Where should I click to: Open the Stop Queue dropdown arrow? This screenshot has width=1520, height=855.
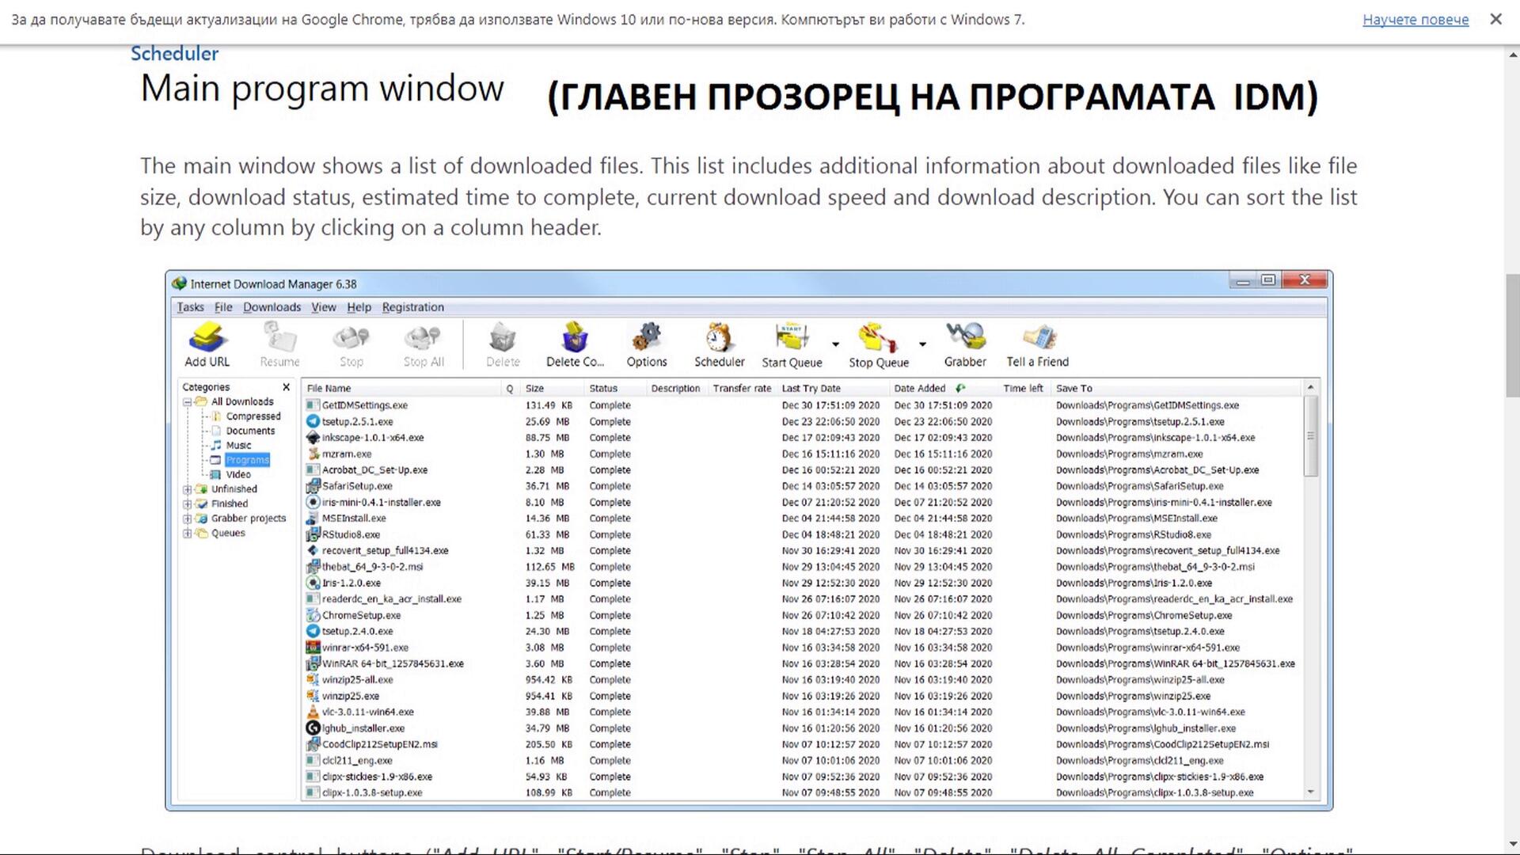click(x=922, y=344)
